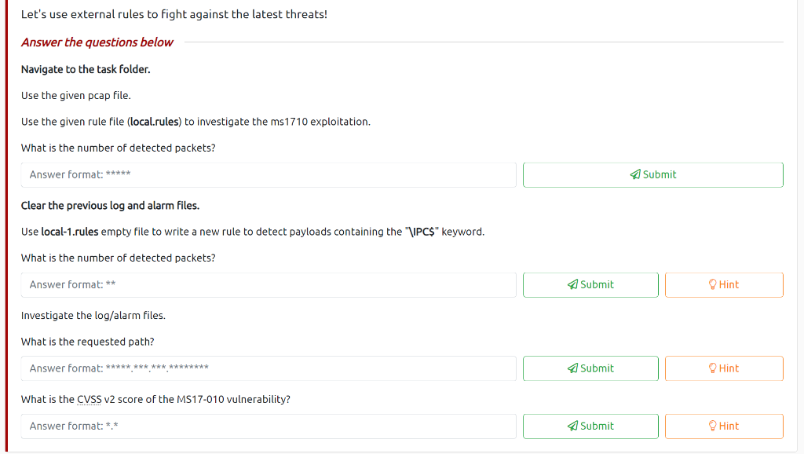Open the Hint for the MS17-010 CVSS question
The image size is (804, 454).
tap(723, 426)
